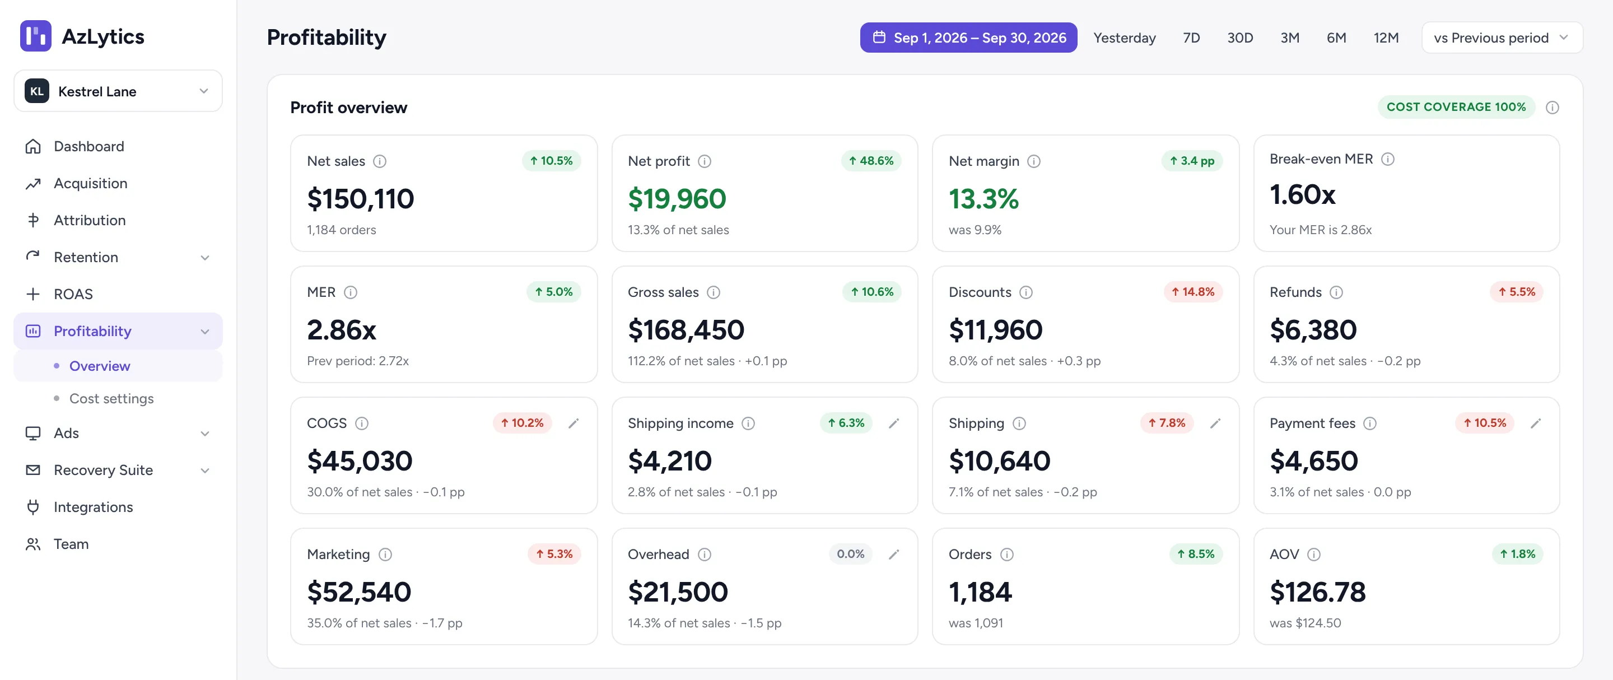Choose the 12M range

point(1386,38)
